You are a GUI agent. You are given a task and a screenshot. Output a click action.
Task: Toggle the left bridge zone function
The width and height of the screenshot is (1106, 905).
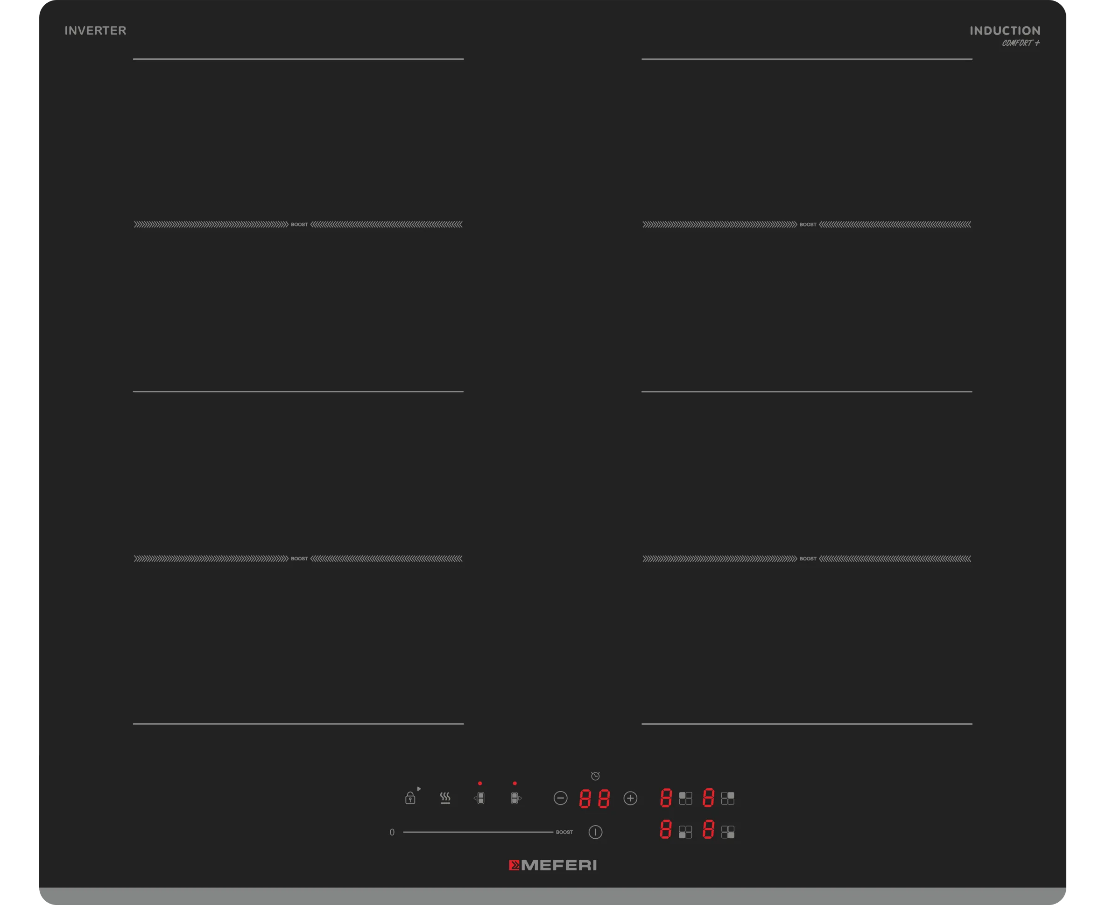(x=480, y=798)
